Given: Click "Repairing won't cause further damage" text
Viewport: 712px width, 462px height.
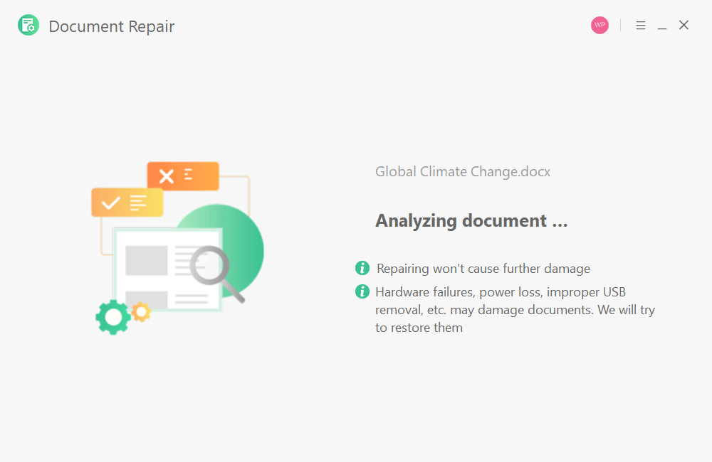Looking at the screenshot, I should tap(483, 269).
